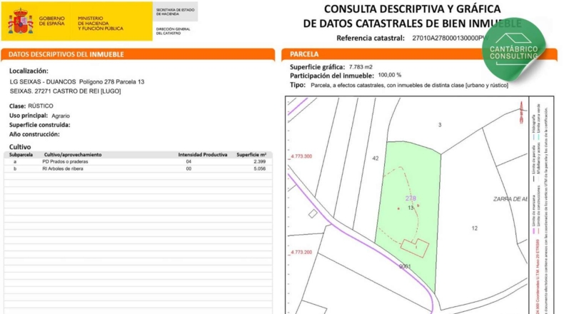Click 'SEIXAS. 27271 CASTRO DE REI [LUGO]'
Image resolution: width=564 pixels, height=314 pixels.
pyautogui.click(x=65, y=91)
